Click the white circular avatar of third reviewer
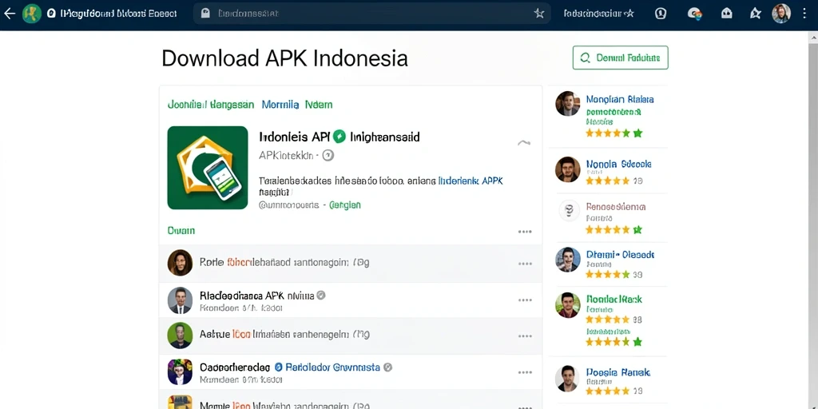Image resolution: width=818 pixels, height=409 pixels. coord(569,210)
